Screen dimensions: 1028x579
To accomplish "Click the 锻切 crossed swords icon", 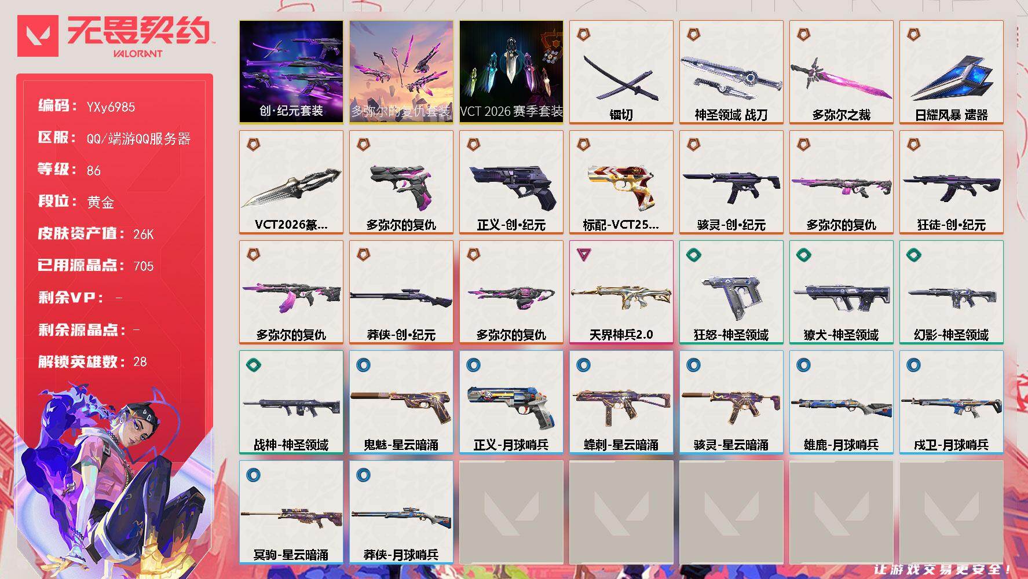I will 621,72.
